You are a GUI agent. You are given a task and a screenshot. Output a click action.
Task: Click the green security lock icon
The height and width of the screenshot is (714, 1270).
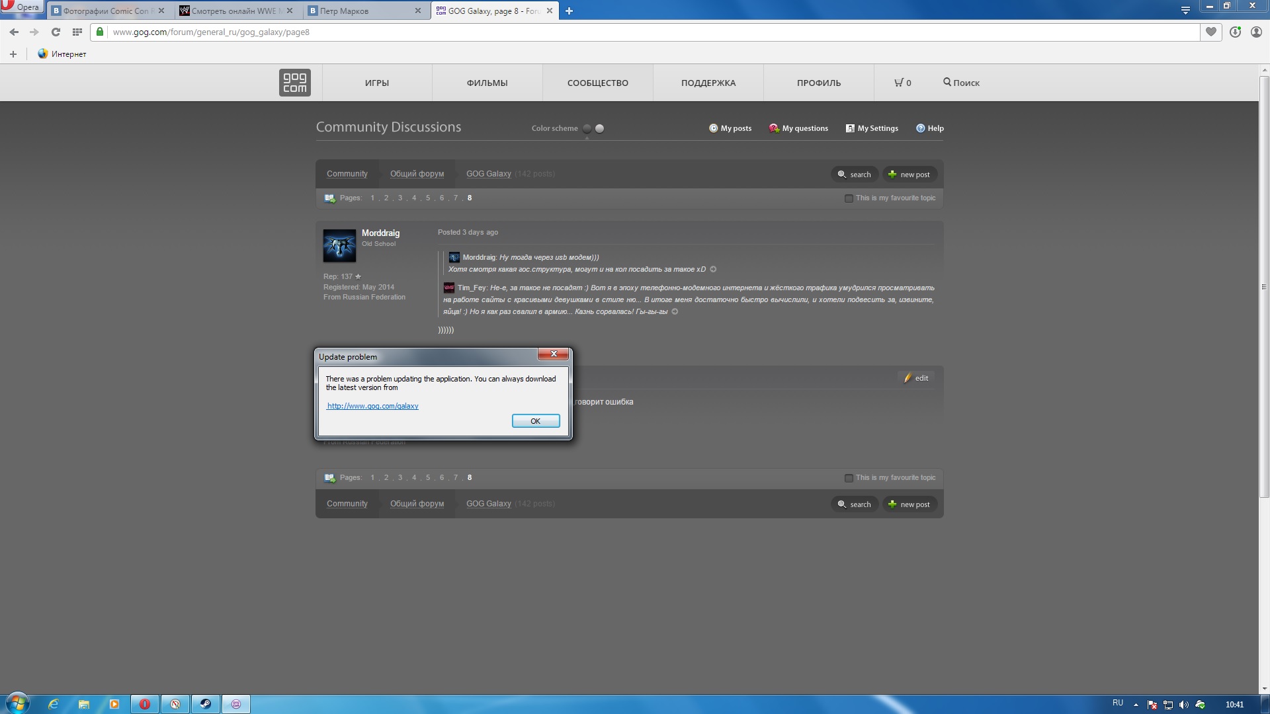point(100,32)
